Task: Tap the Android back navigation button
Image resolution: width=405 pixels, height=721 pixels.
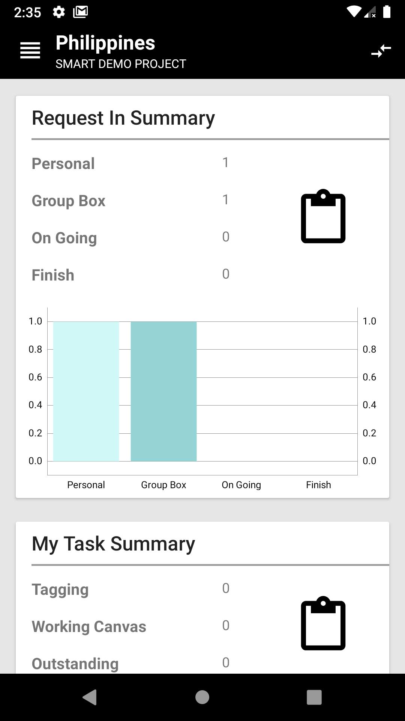Action: pos(90,697)
